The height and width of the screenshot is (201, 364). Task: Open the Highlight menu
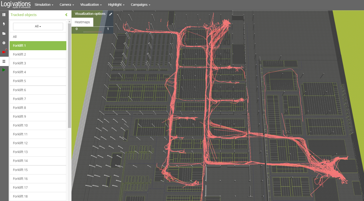pos(116,5)
